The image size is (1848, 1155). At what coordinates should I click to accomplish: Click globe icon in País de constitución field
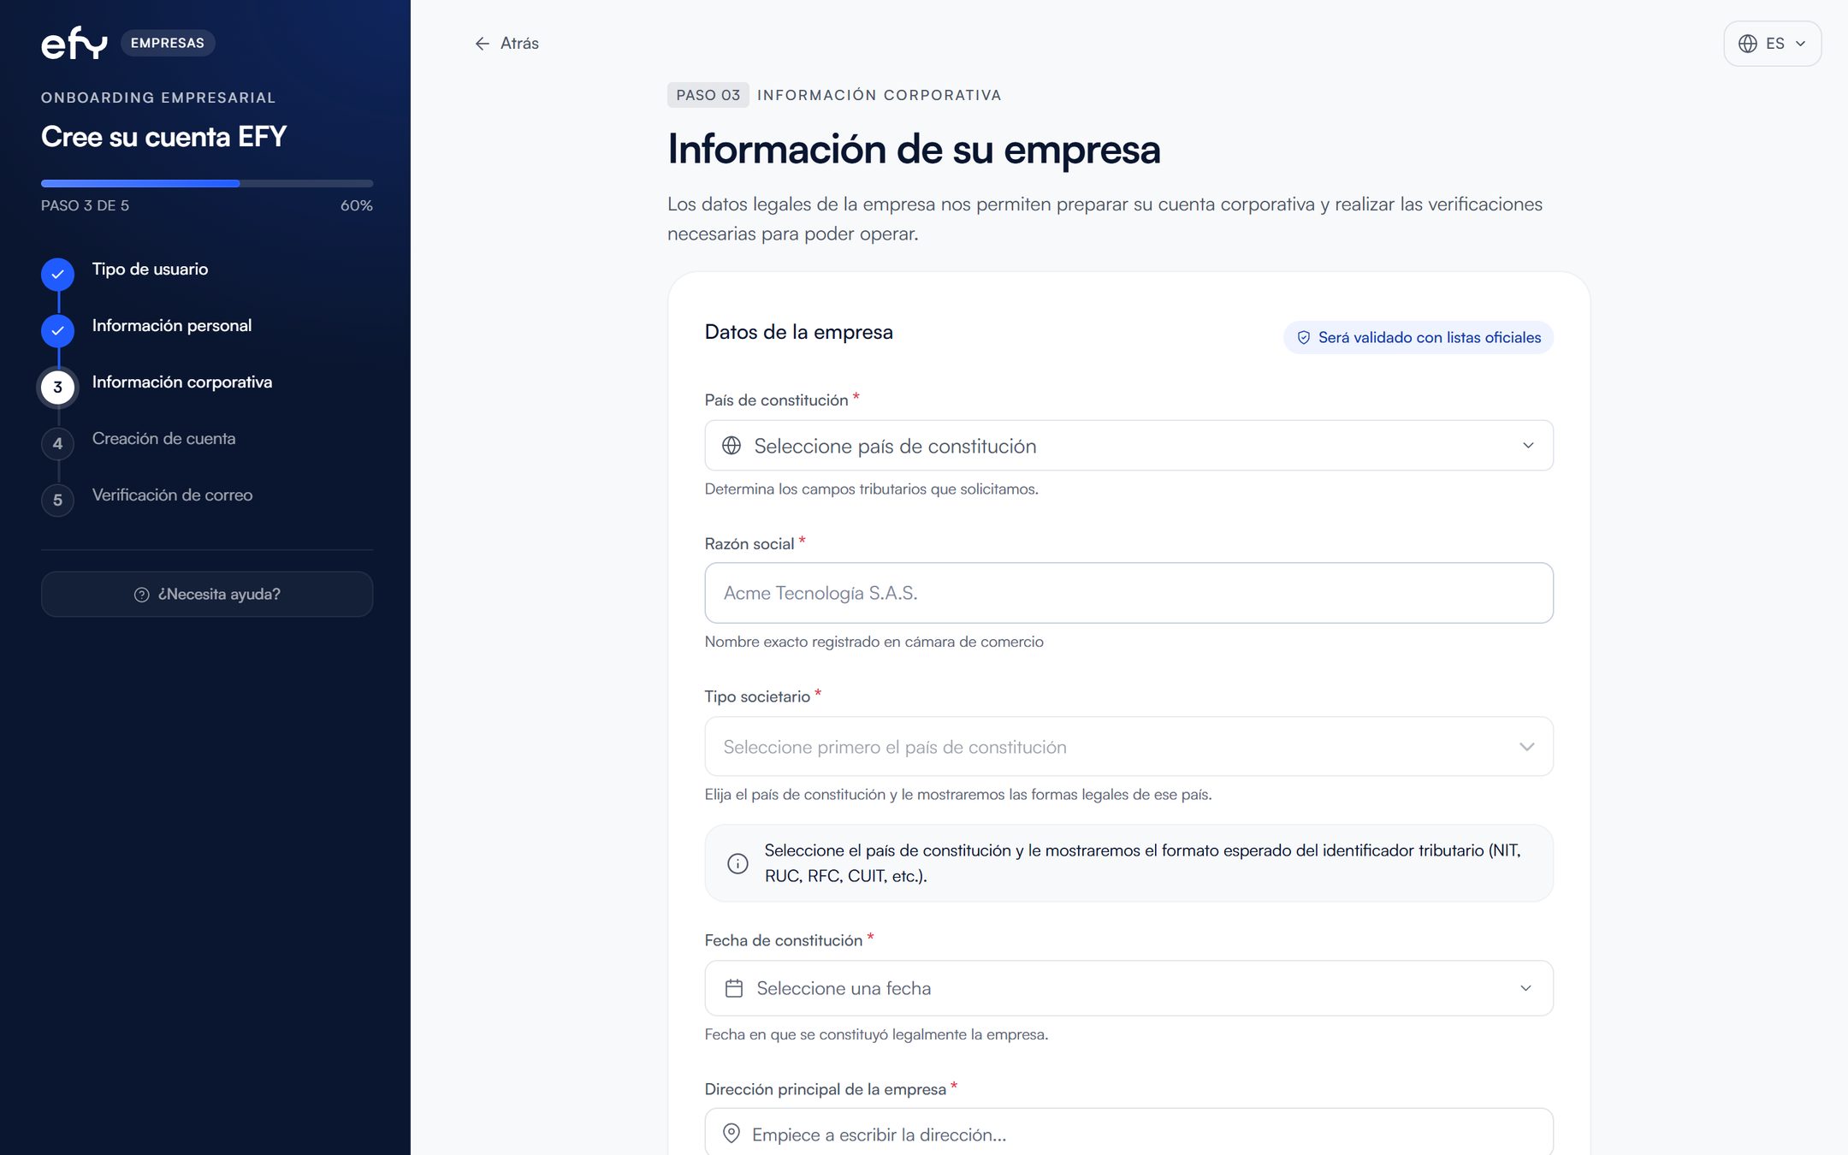tap(731, 446)
